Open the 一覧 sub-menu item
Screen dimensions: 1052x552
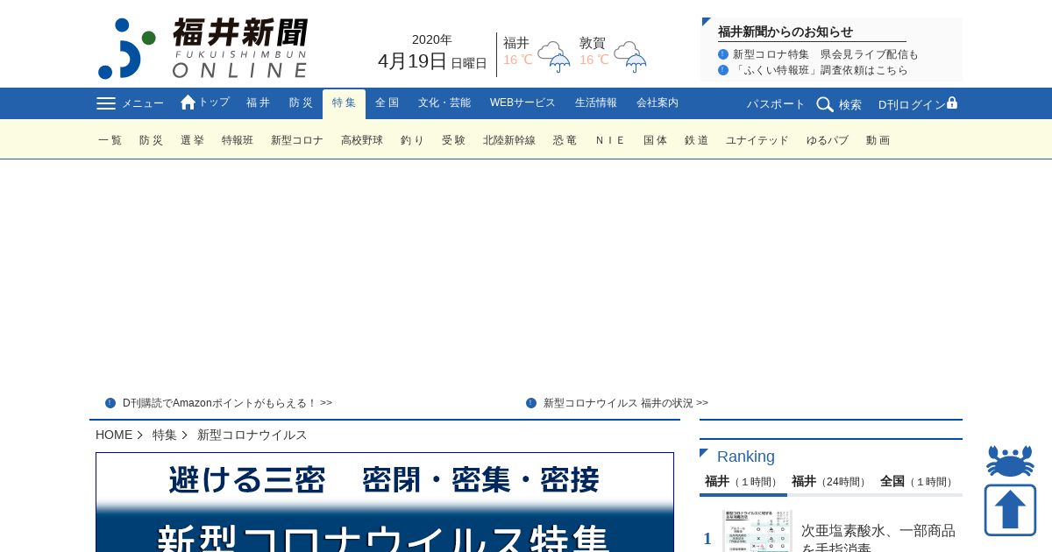110,140
